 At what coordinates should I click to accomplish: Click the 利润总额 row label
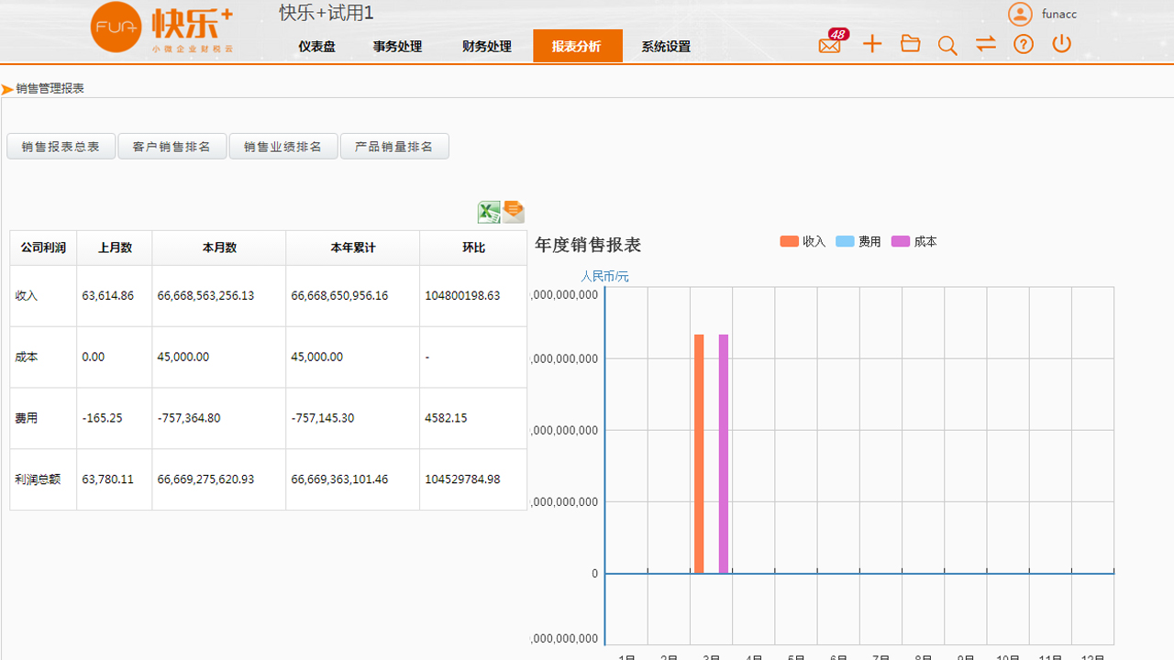click(38, 478)
